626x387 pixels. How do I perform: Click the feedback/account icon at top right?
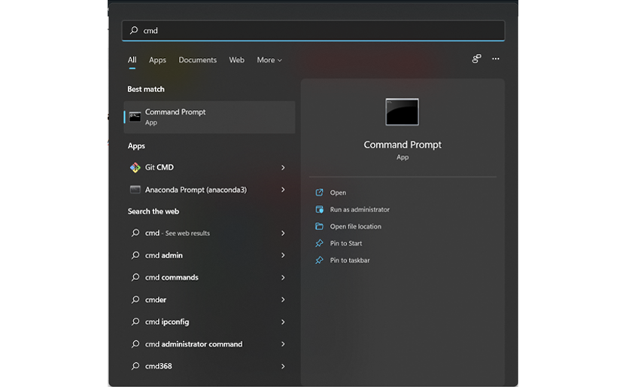pos(477,59)
